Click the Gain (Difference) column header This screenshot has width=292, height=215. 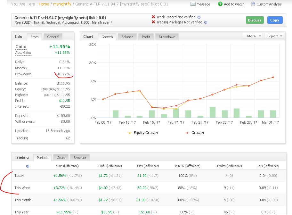[x=68, y=166]
